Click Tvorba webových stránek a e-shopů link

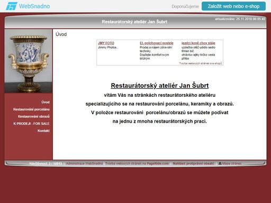201,63
